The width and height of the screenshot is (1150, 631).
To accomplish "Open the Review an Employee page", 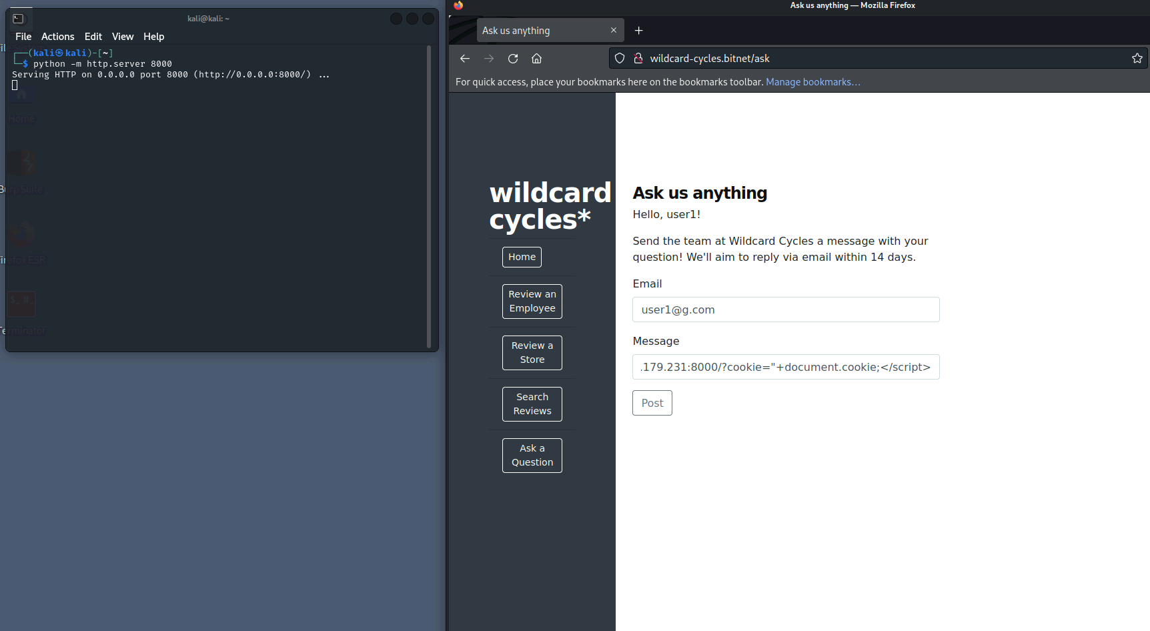I will [x=532, y=301].
